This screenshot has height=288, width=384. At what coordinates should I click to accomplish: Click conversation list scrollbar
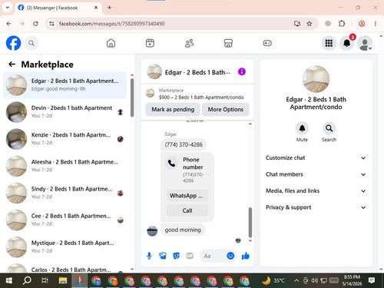point(132,98)
